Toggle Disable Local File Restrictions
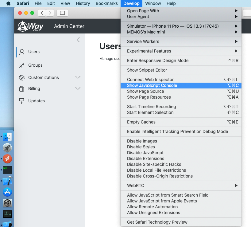 point(181,170)
